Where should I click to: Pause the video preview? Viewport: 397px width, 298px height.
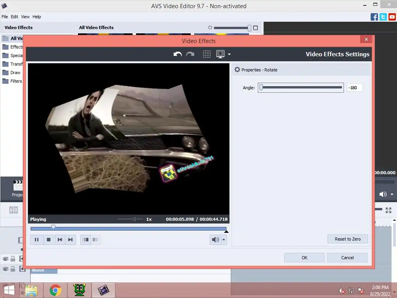pyautogui.click(x=36, y=239)
